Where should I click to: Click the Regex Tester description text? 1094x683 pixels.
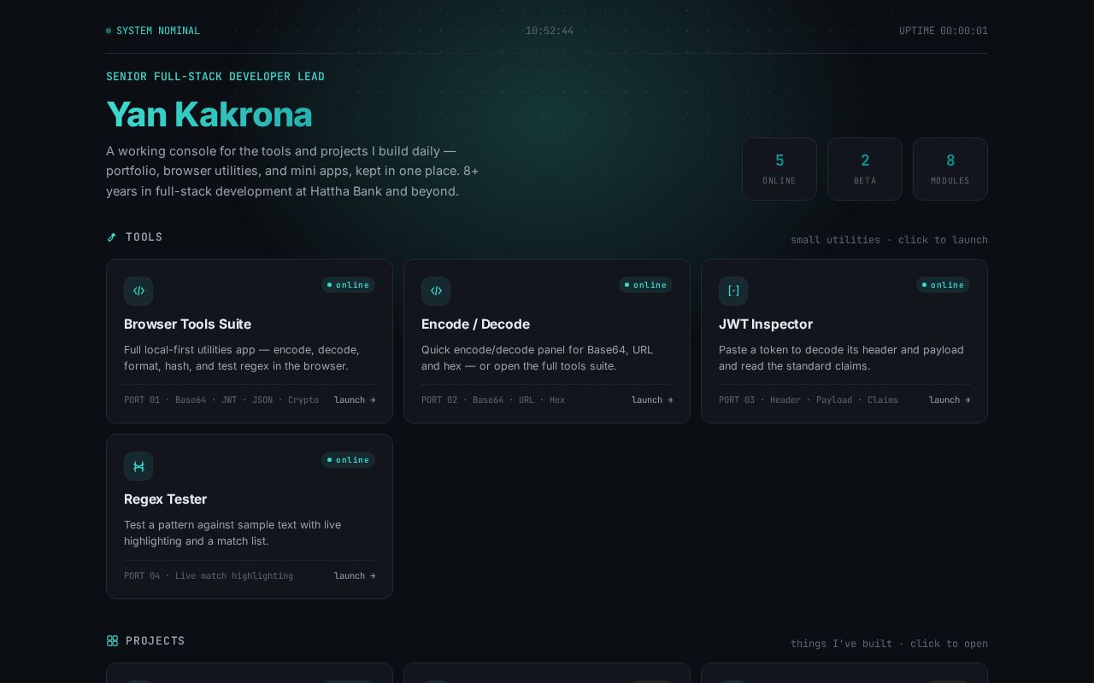pyautogui.click(x=232, y=533)
